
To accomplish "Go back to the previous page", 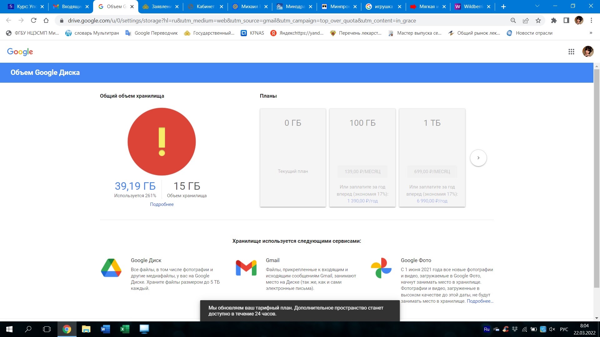I will (9, 21).
